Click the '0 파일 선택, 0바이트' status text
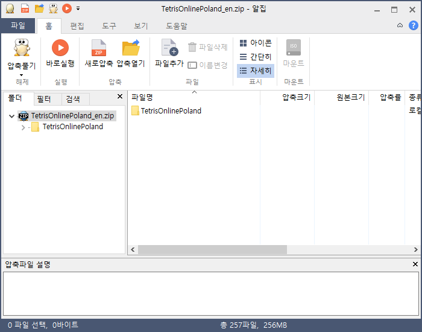The width and height of the screenshot is (422, 332). (x=43, y=325)
